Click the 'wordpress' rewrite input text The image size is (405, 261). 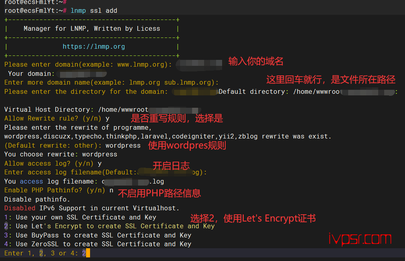[123, 146]
